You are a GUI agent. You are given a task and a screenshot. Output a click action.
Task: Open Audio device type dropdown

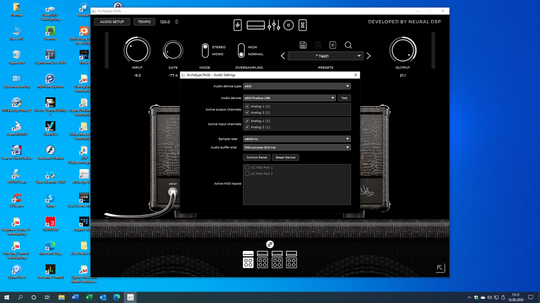[297, 86]
